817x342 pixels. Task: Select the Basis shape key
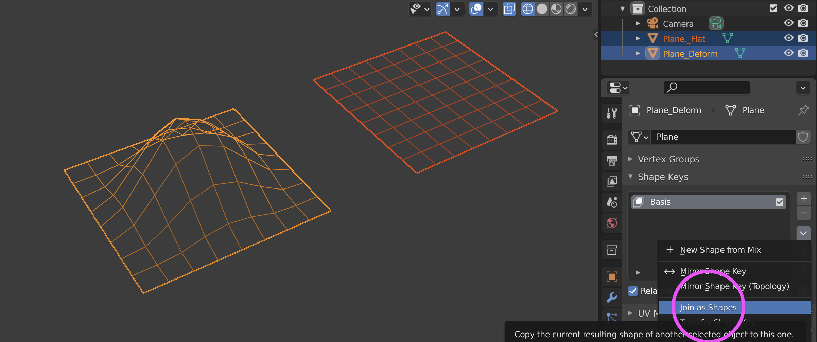709,202
